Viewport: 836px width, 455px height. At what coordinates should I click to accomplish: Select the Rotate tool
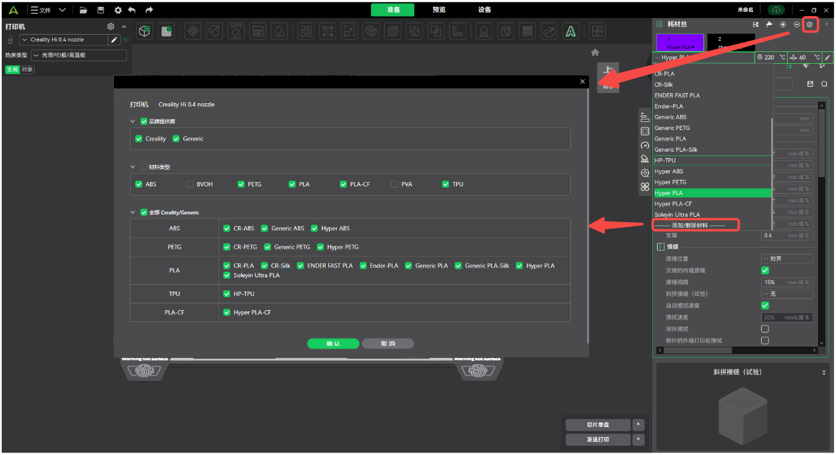pyautogui.click(x=214, y=30)
